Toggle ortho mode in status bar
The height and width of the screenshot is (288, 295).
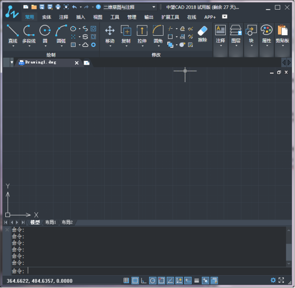pyautogui.click(x=144, y=281)
